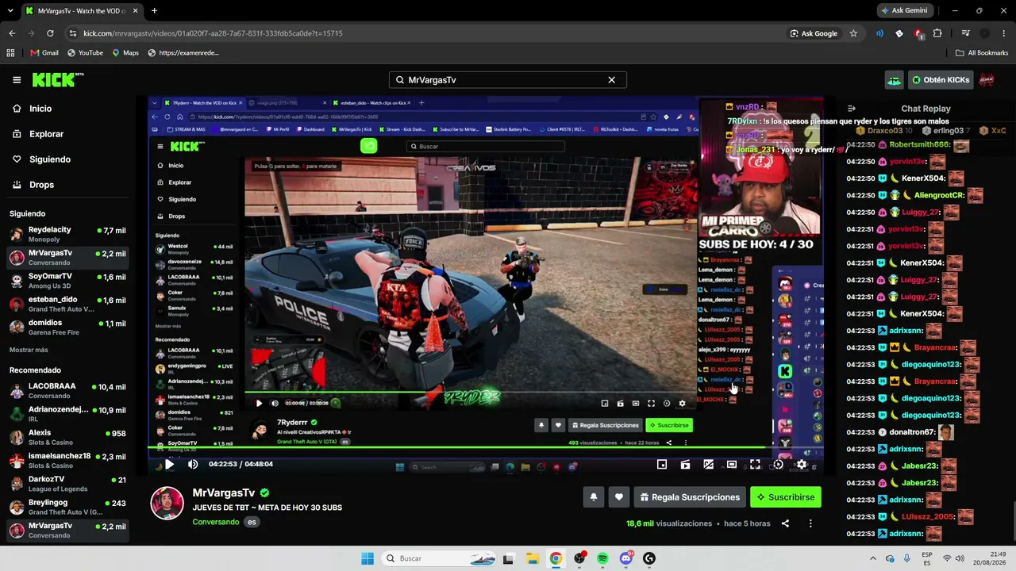Open the green gift shop icon in the header
Screen dimensions: 1016x571
(895, 80)
